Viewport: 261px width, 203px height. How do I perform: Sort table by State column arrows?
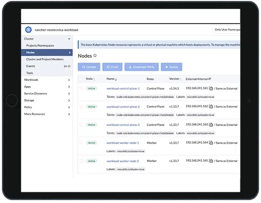[94, 79]
